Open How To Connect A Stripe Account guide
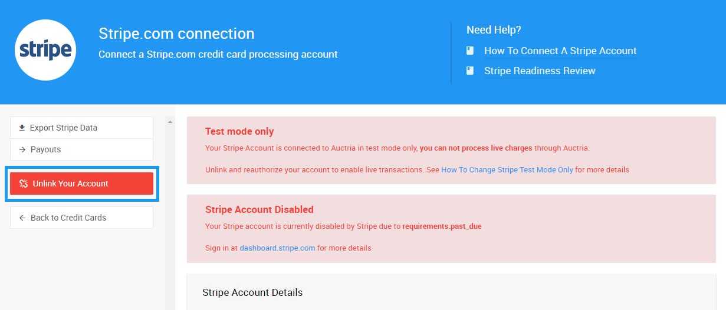 560,51
